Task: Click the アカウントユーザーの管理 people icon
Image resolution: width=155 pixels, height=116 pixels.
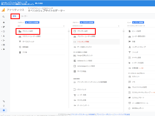Action: pyautogui.click(x=20, y=37)
